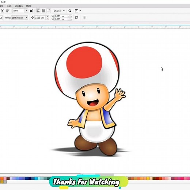Toggle the Show Rulers button
Viewport: 190px width, 190px height.
38,11
